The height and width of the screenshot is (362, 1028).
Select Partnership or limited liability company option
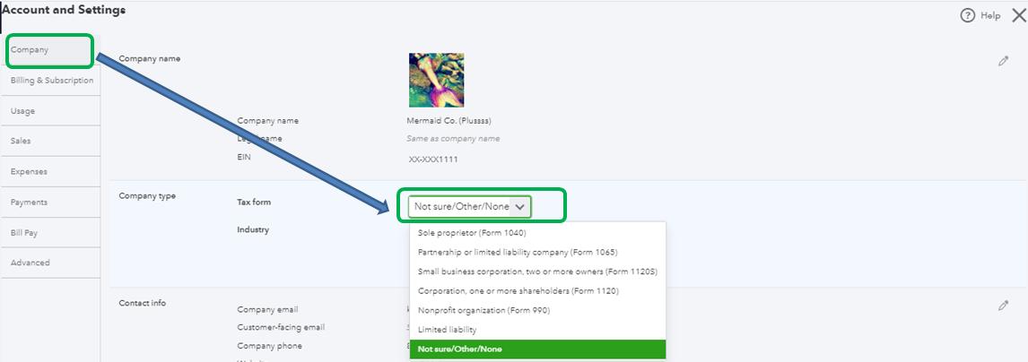pyautogui.click(x=518, y=252)
